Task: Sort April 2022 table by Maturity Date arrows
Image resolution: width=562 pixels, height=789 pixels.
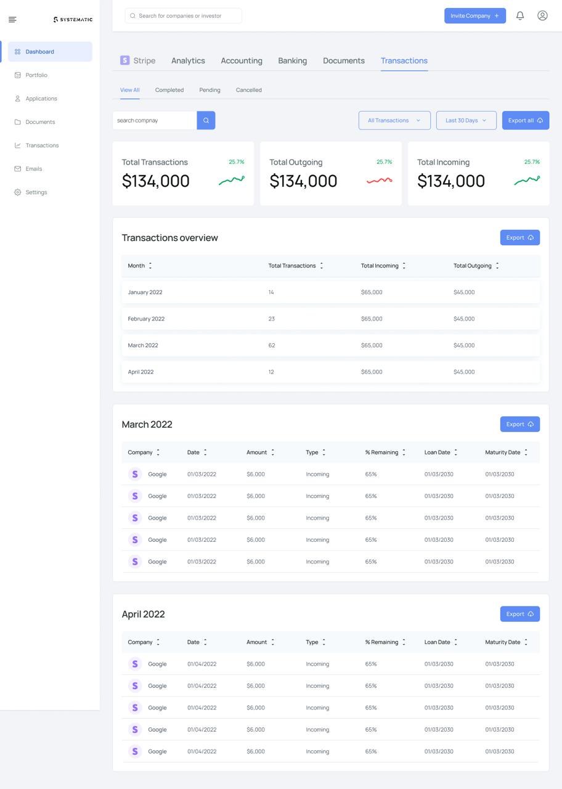Action: pyautogui.click(x=526, y=642)
